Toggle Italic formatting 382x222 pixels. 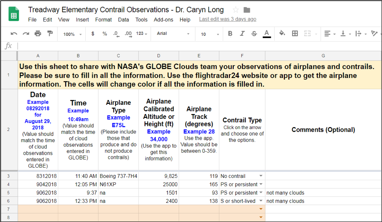(242, 33)
